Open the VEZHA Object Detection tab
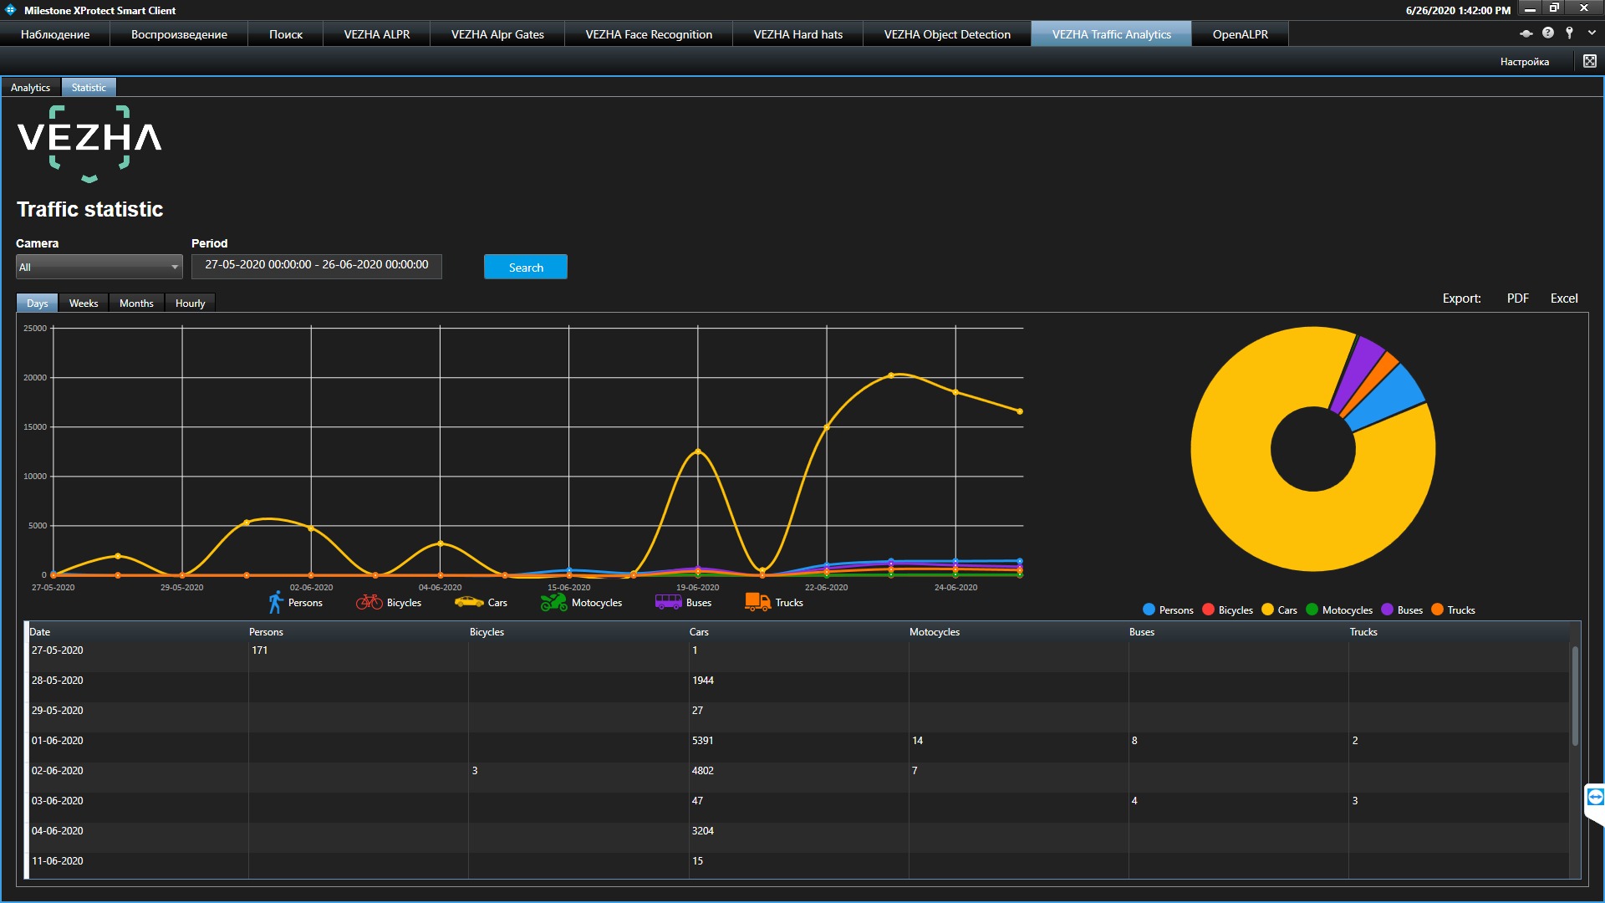The width and height of the screenshot is (1605, 903). pyautogui.click(x=947, y=34)
